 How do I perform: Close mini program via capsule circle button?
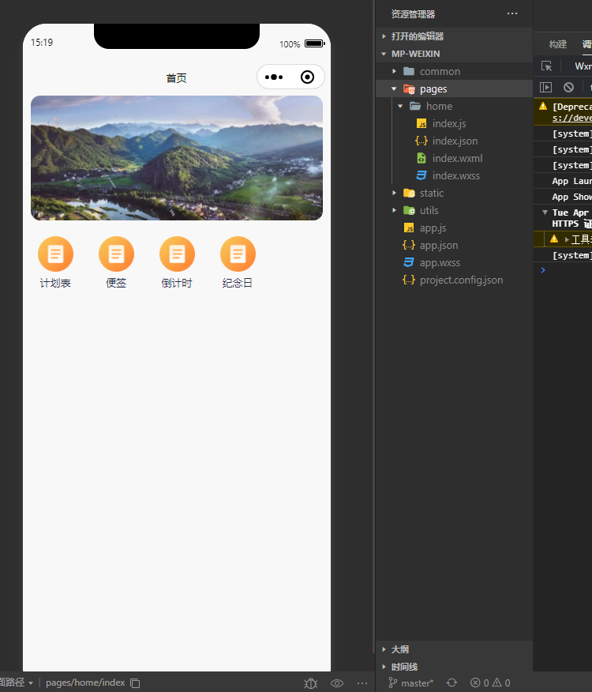308,77
